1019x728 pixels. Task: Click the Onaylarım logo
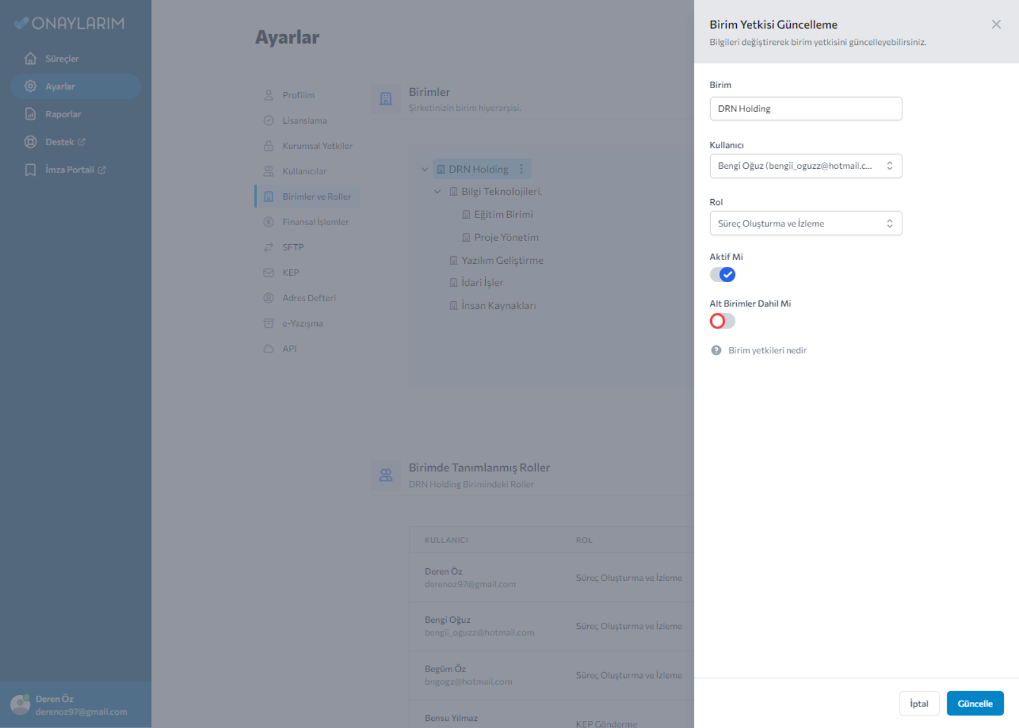[70, 23]
